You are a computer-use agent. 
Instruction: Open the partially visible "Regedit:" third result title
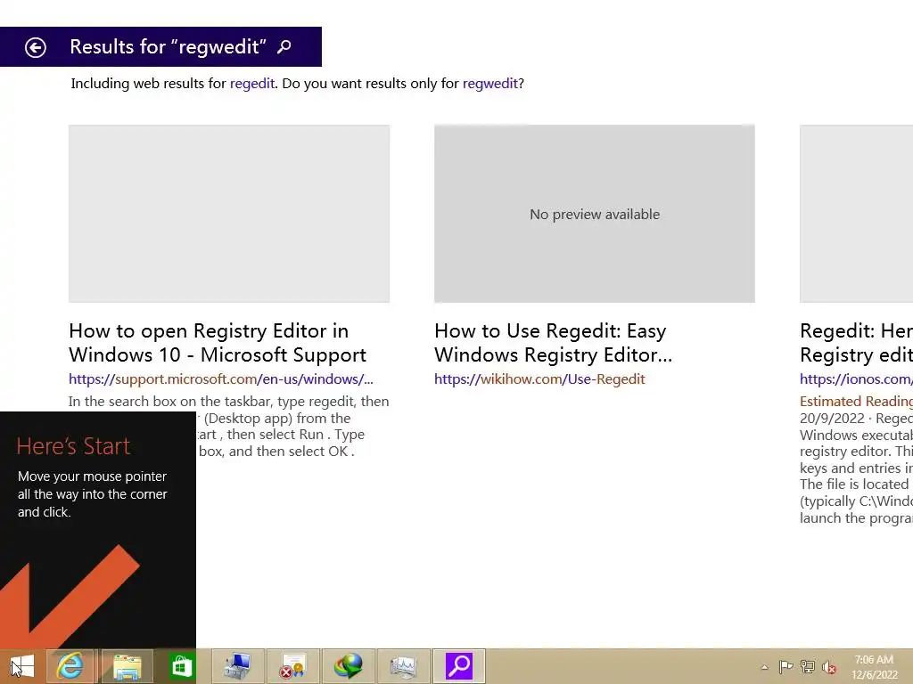pos(856,343)
